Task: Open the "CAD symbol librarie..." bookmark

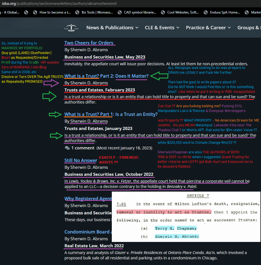Action: 137,12
